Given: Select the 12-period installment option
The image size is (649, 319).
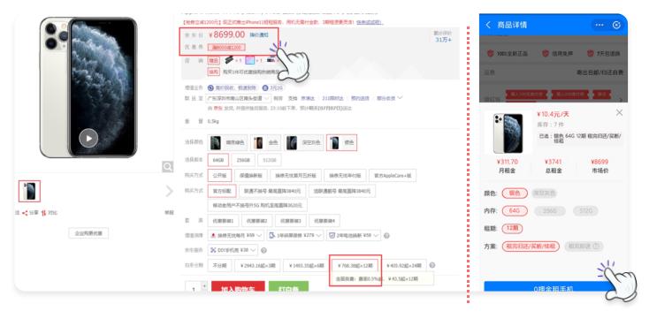Looking at the screenshot, I should tap(355, 266).
